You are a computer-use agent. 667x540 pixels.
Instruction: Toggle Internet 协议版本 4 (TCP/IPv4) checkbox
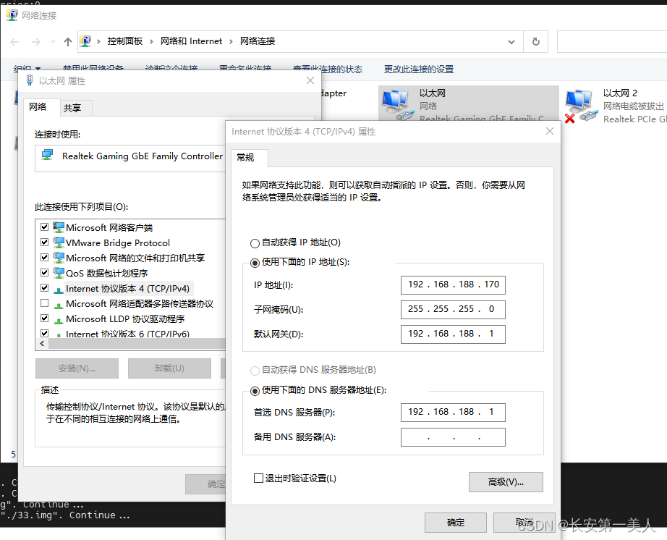pos(44,287)
